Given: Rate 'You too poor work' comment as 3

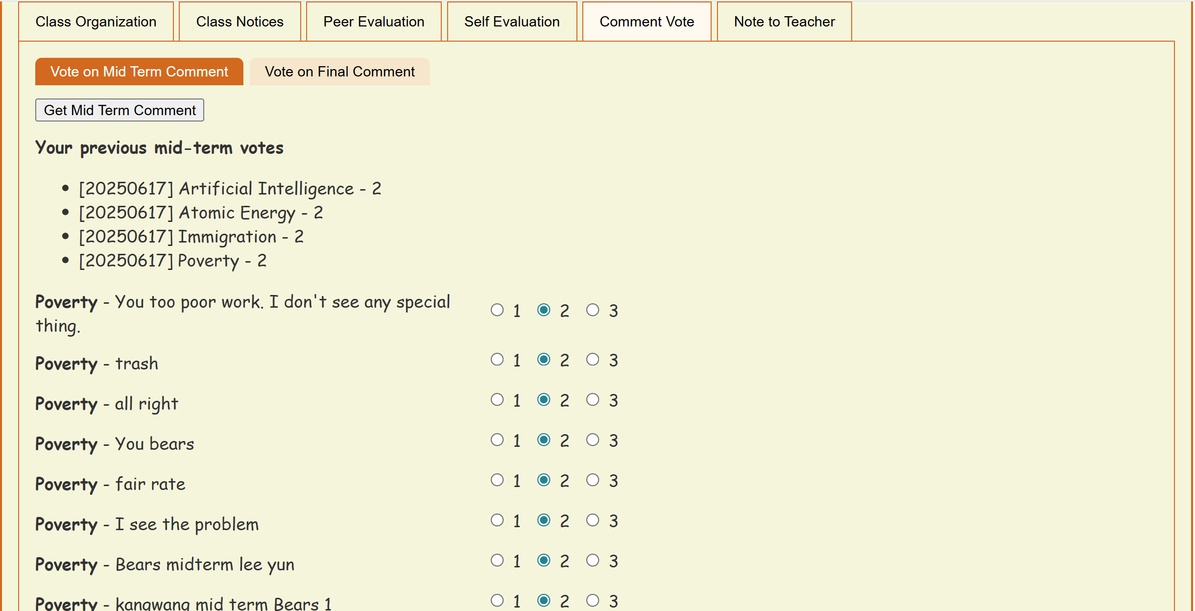Looking at the screenshot, I should pyautogui.click(x=593, y=310).
